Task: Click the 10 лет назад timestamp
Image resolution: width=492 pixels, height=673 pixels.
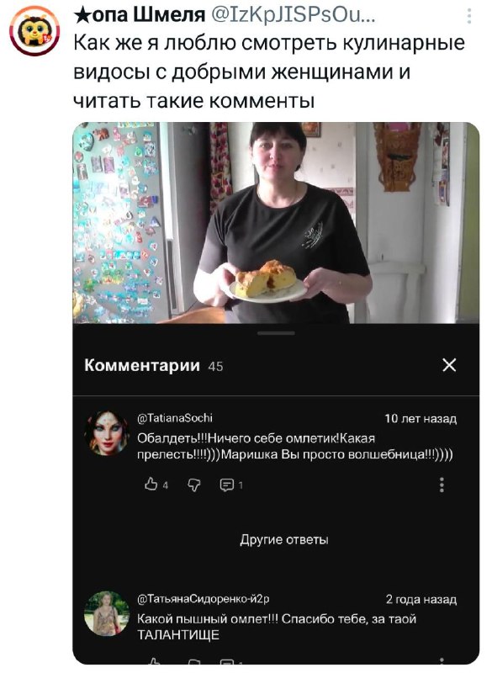Action: 421,418
